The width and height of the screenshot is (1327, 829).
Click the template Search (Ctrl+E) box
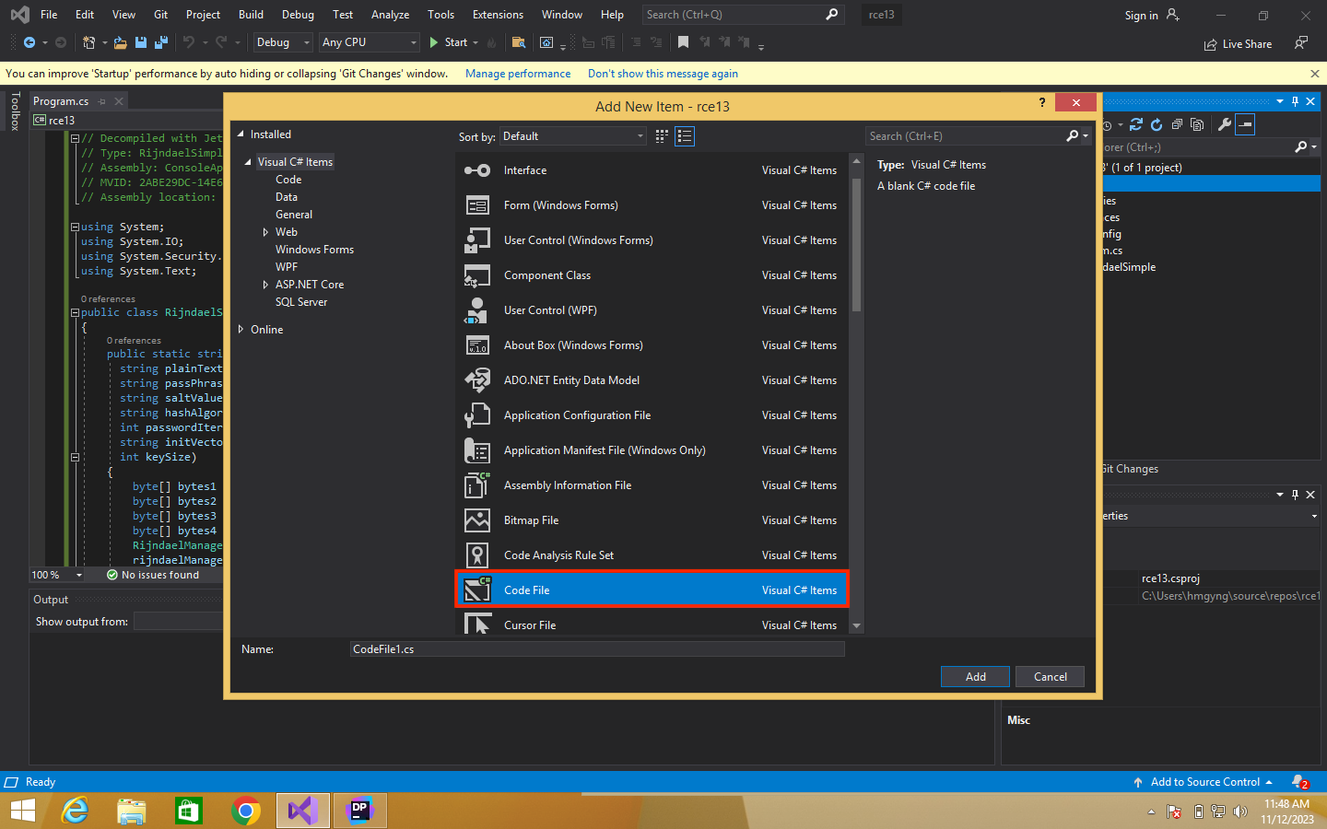[966, 136]
